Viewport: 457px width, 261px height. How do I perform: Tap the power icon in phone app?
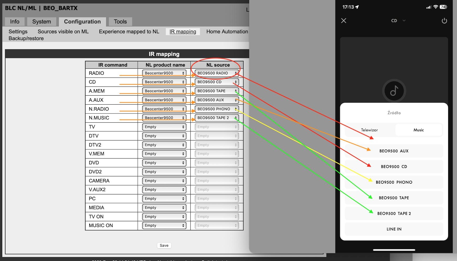[444, 21]
